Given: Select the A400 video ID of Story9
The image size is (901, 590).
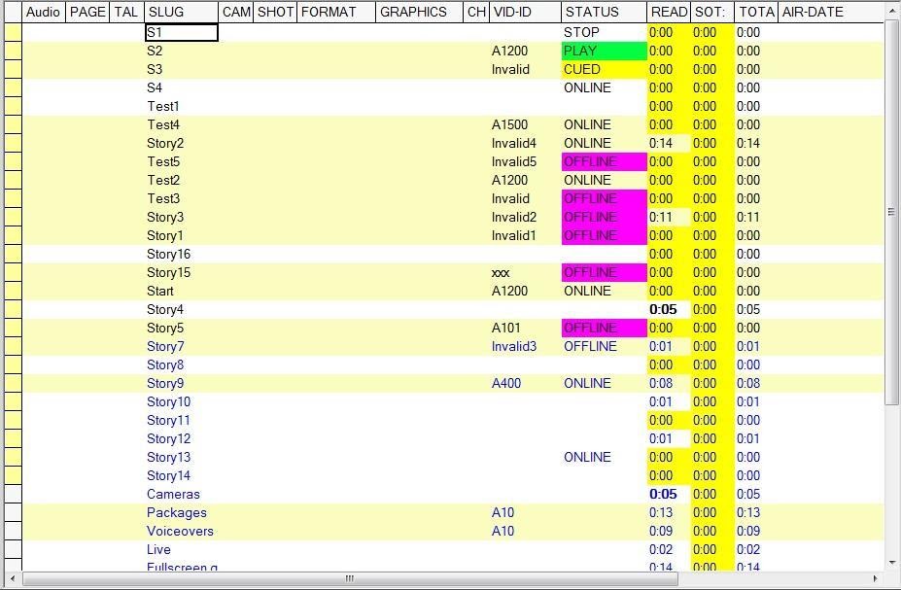Looking at the screenshot, I should tap(506, 383).
